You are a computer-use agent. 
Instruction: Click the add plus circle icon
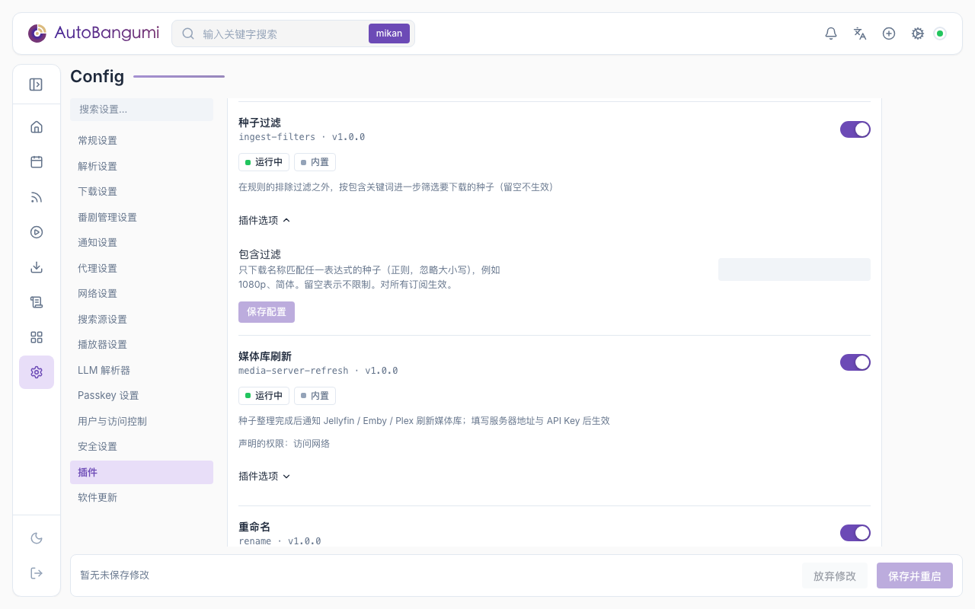tap(889, 33)
